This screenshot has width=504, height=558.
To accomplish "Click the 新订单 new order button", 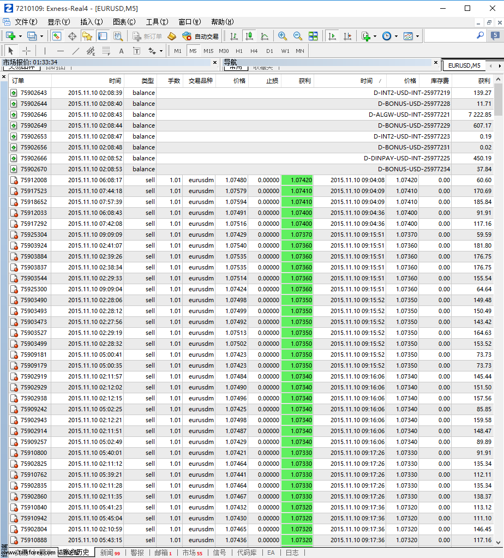I will click(x=147, y=36).
